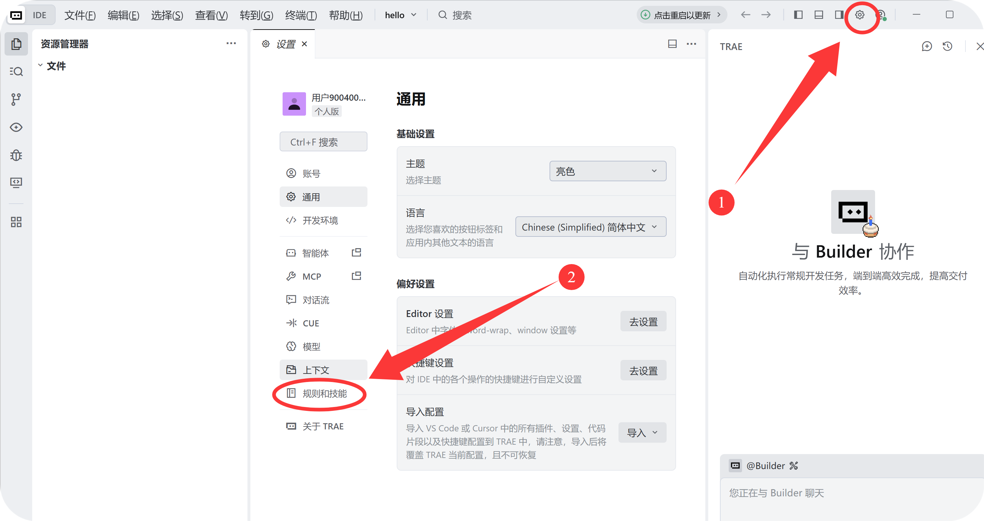
Task: Toggle the left primary sidebar layout icon
Action: coord(798,15)
